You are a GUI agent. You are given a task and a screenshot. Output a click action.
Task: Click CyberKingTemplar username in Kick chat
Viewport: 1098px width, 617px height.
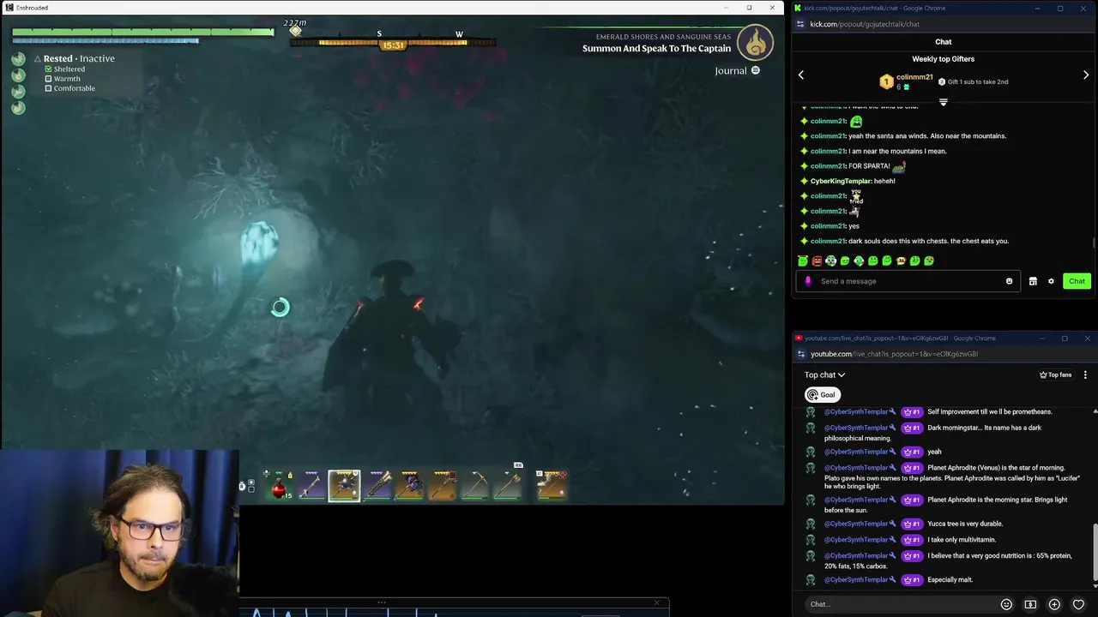click(841, 181)
